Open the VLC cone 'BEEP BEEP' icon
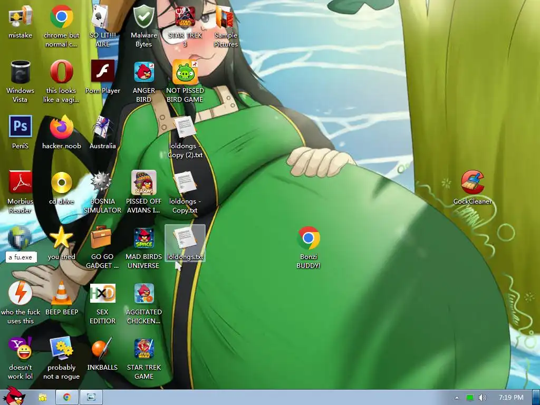Viewport: 540px width, 405px height. (61, 293)
